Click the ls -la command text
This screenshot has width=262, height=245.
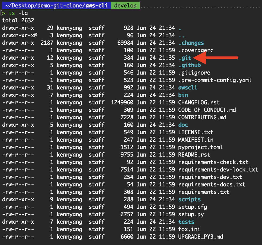[18, 13]
